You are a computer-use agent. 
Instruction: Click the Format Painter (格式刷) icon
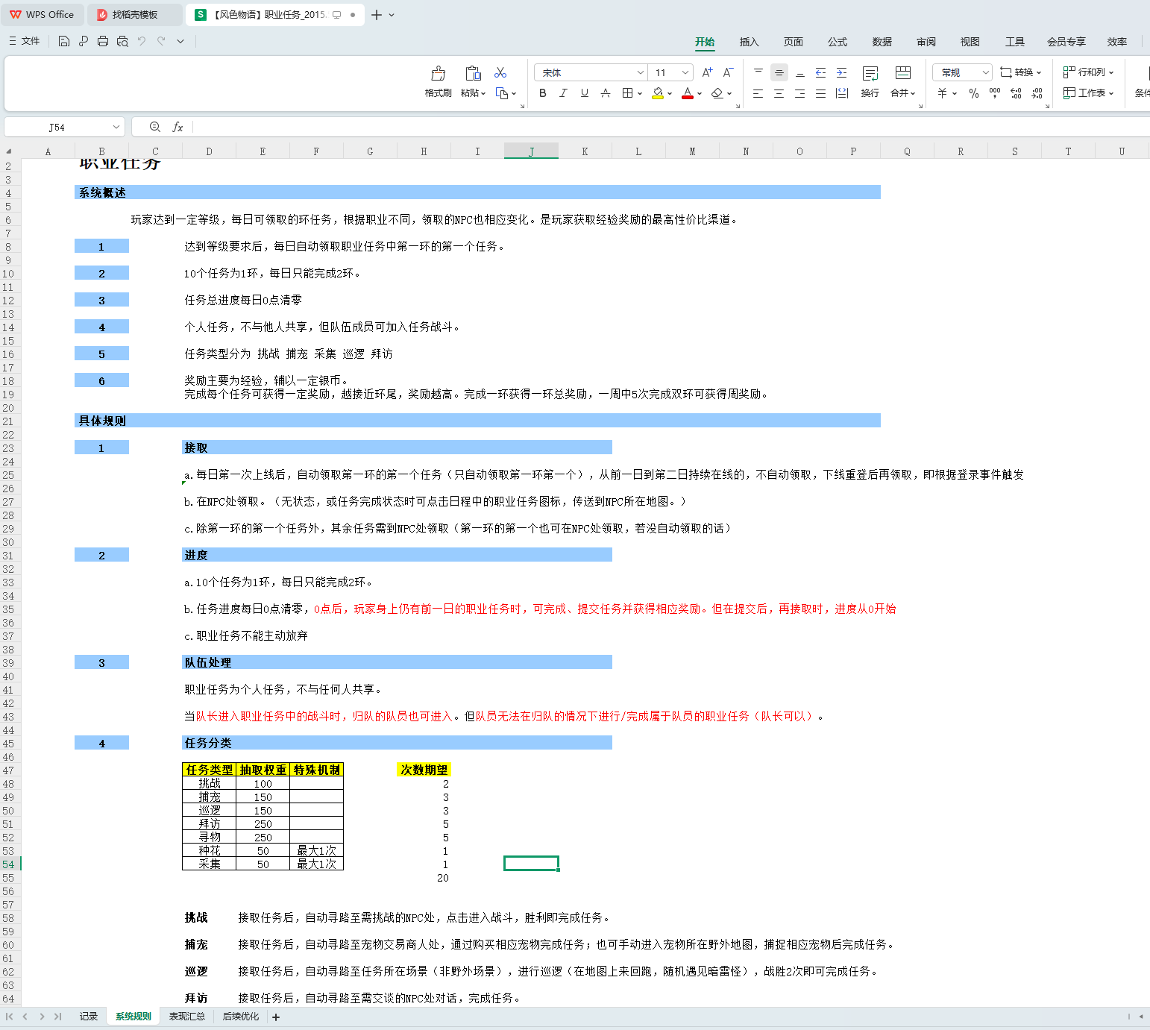438,74
